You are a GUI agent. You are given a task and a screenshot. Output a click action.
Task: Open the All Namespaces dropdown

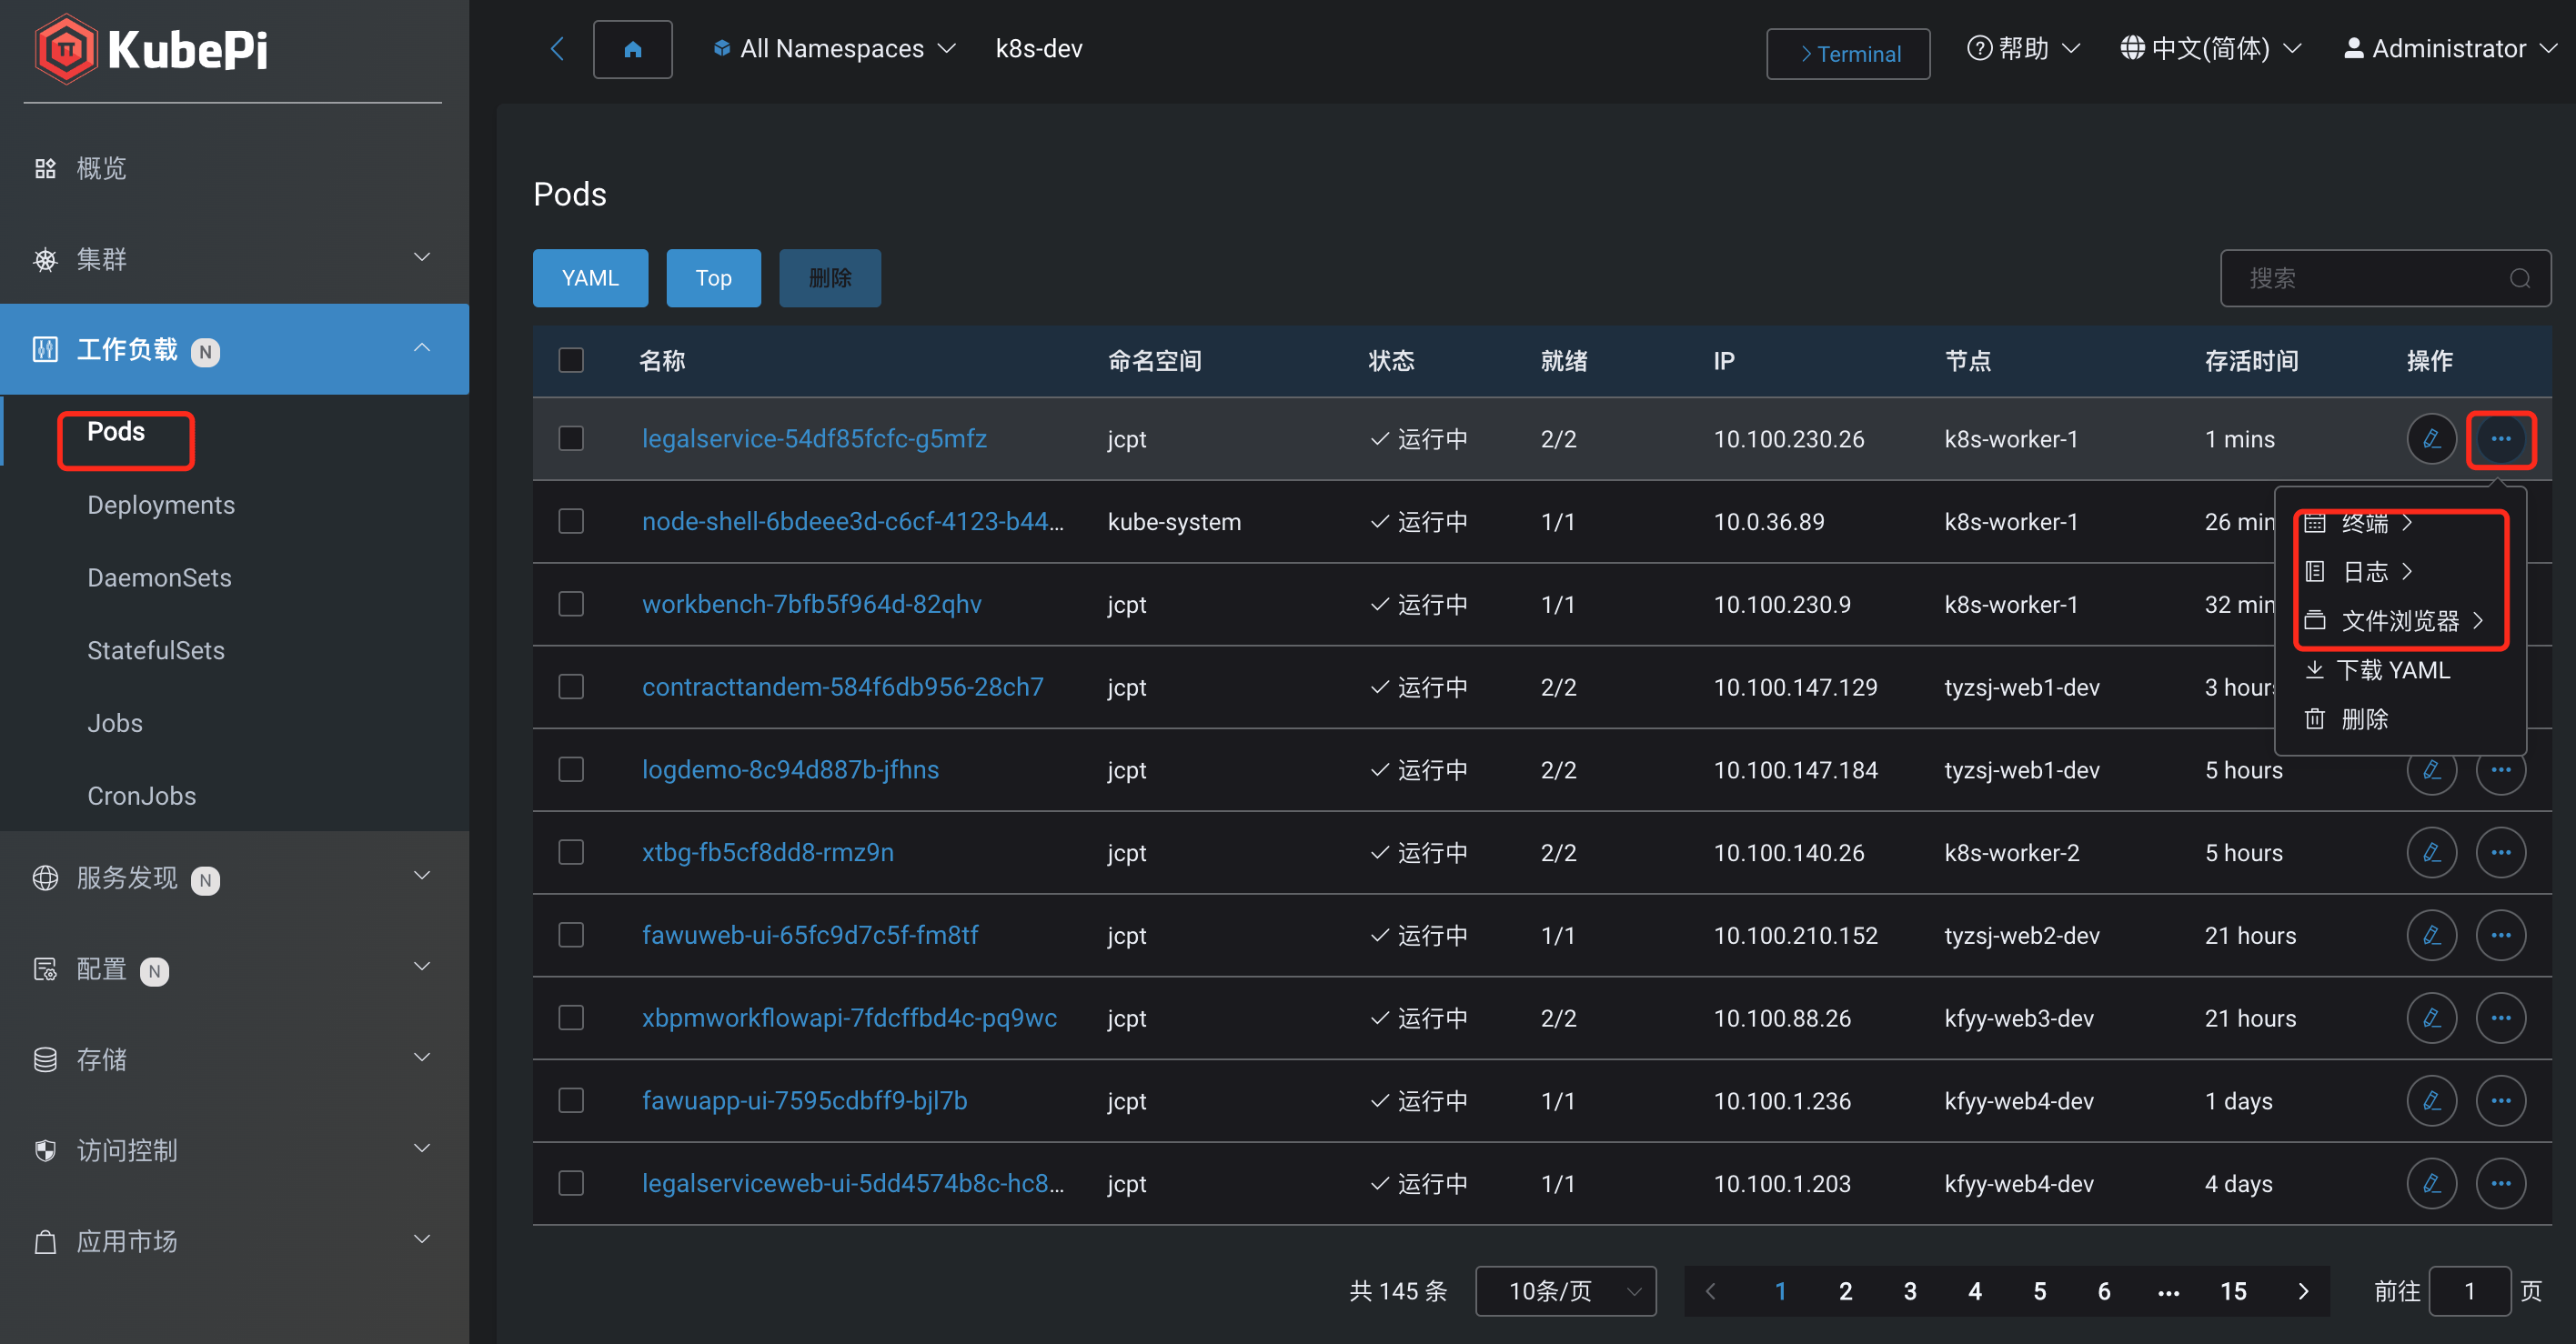pyautogui.click(x=835, y=49)
